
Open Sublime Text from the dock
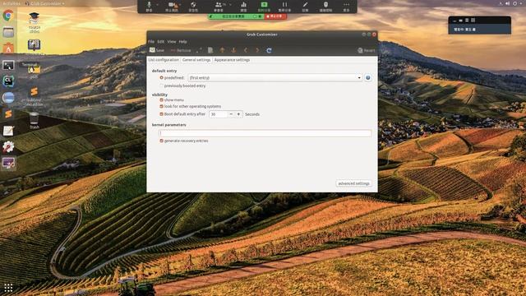coord(8,113)
